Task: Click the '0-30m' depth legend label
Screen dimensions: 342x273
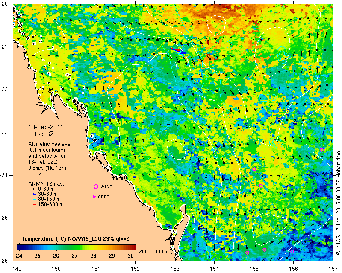Action: pyautogui.click(x=45, y=189)
